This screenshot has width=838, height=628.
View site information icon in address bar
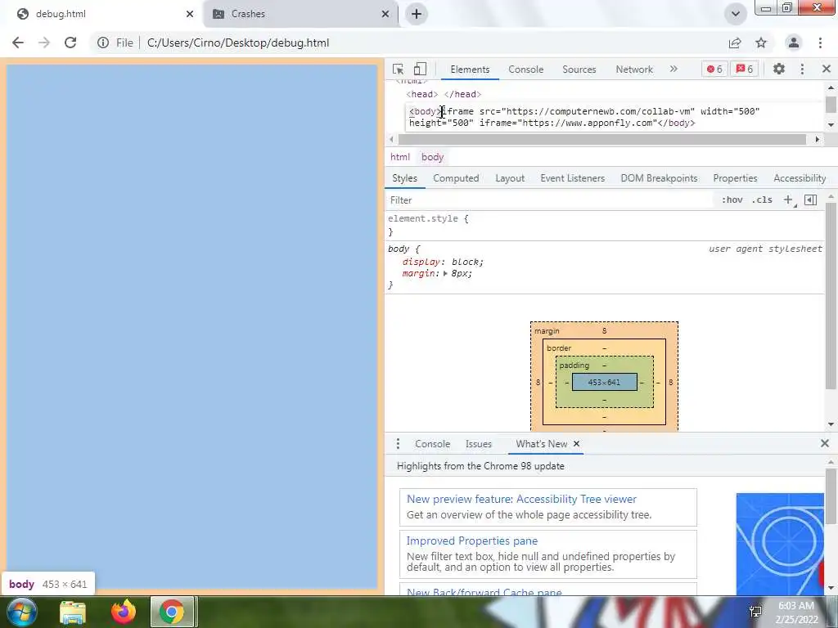pos(102,43)
